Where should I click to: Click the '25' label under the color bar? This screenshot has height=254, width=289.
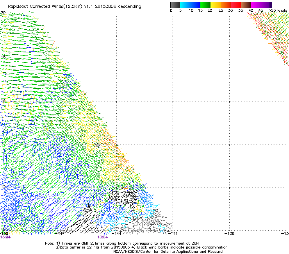coord(221,11)
